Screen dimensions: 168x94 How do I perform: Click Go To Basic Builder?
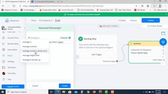pos(155,26)
